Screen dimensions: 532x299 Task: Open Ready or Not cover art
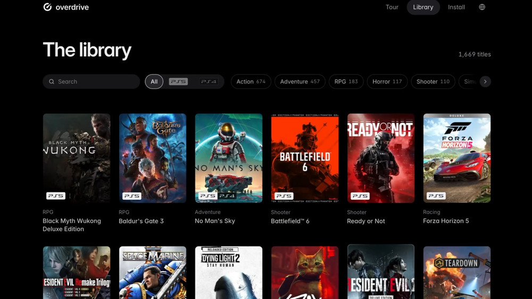pos(381,158)
